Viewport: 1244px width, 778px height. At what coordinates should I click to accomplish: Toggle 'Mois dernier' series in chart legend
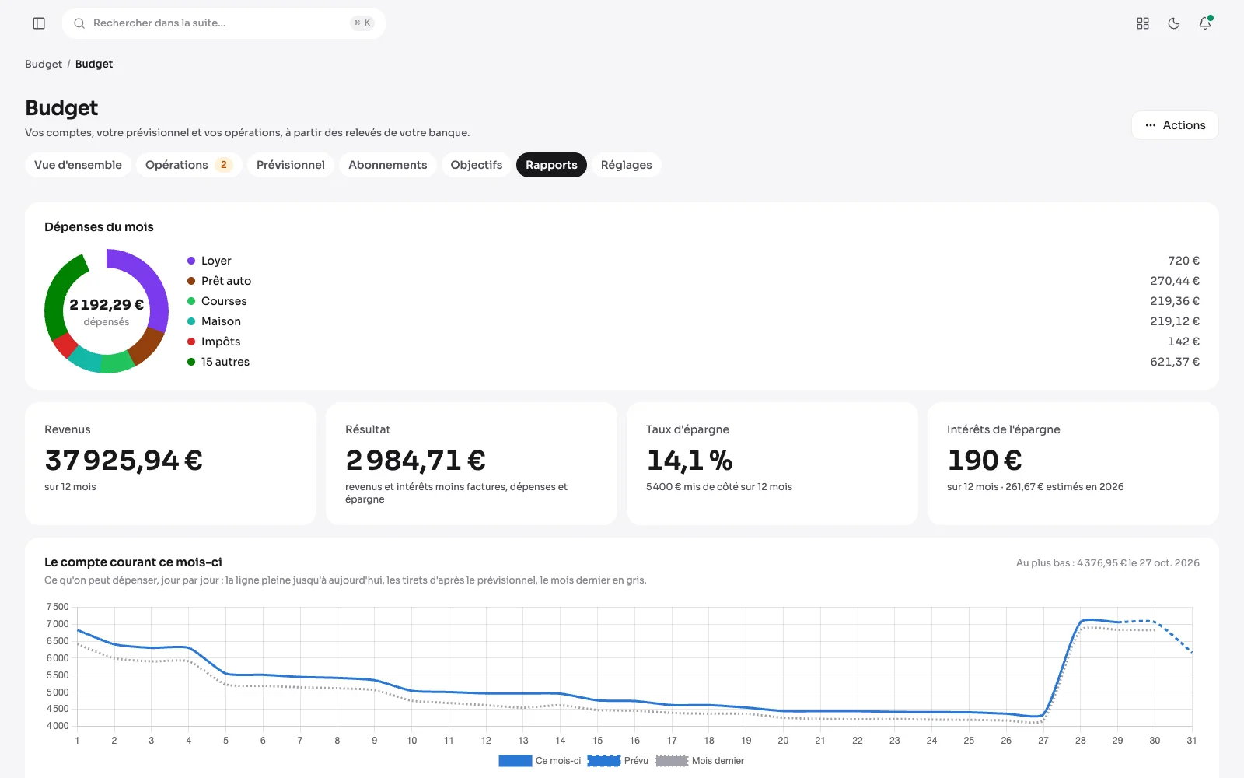700,761
